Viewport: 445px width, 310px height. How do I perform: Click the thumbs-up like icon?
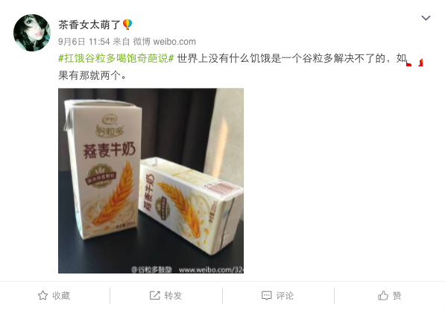(x=383, y=296)
